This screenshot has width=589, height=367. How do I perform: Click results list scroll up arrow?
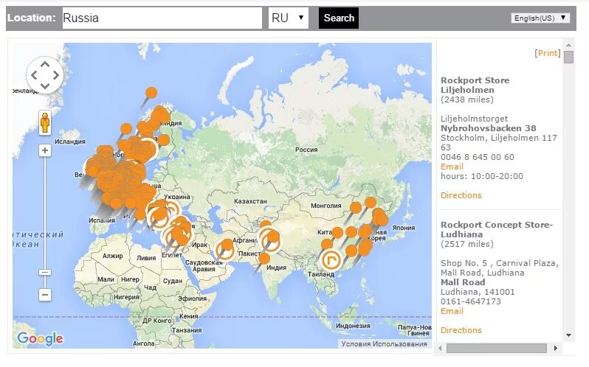568,45
